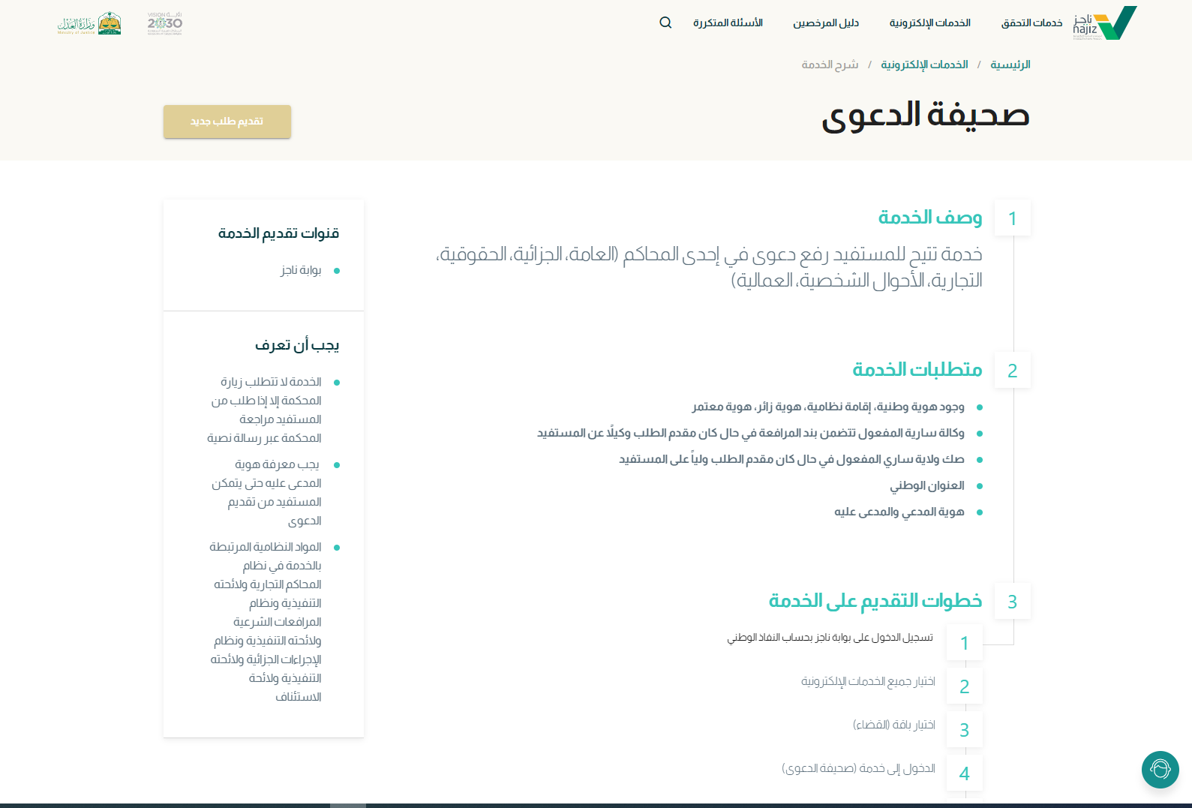1192x808 pixels.
Task: Open دليل المرخصين menu item
Action: click(x=826, y=23)
